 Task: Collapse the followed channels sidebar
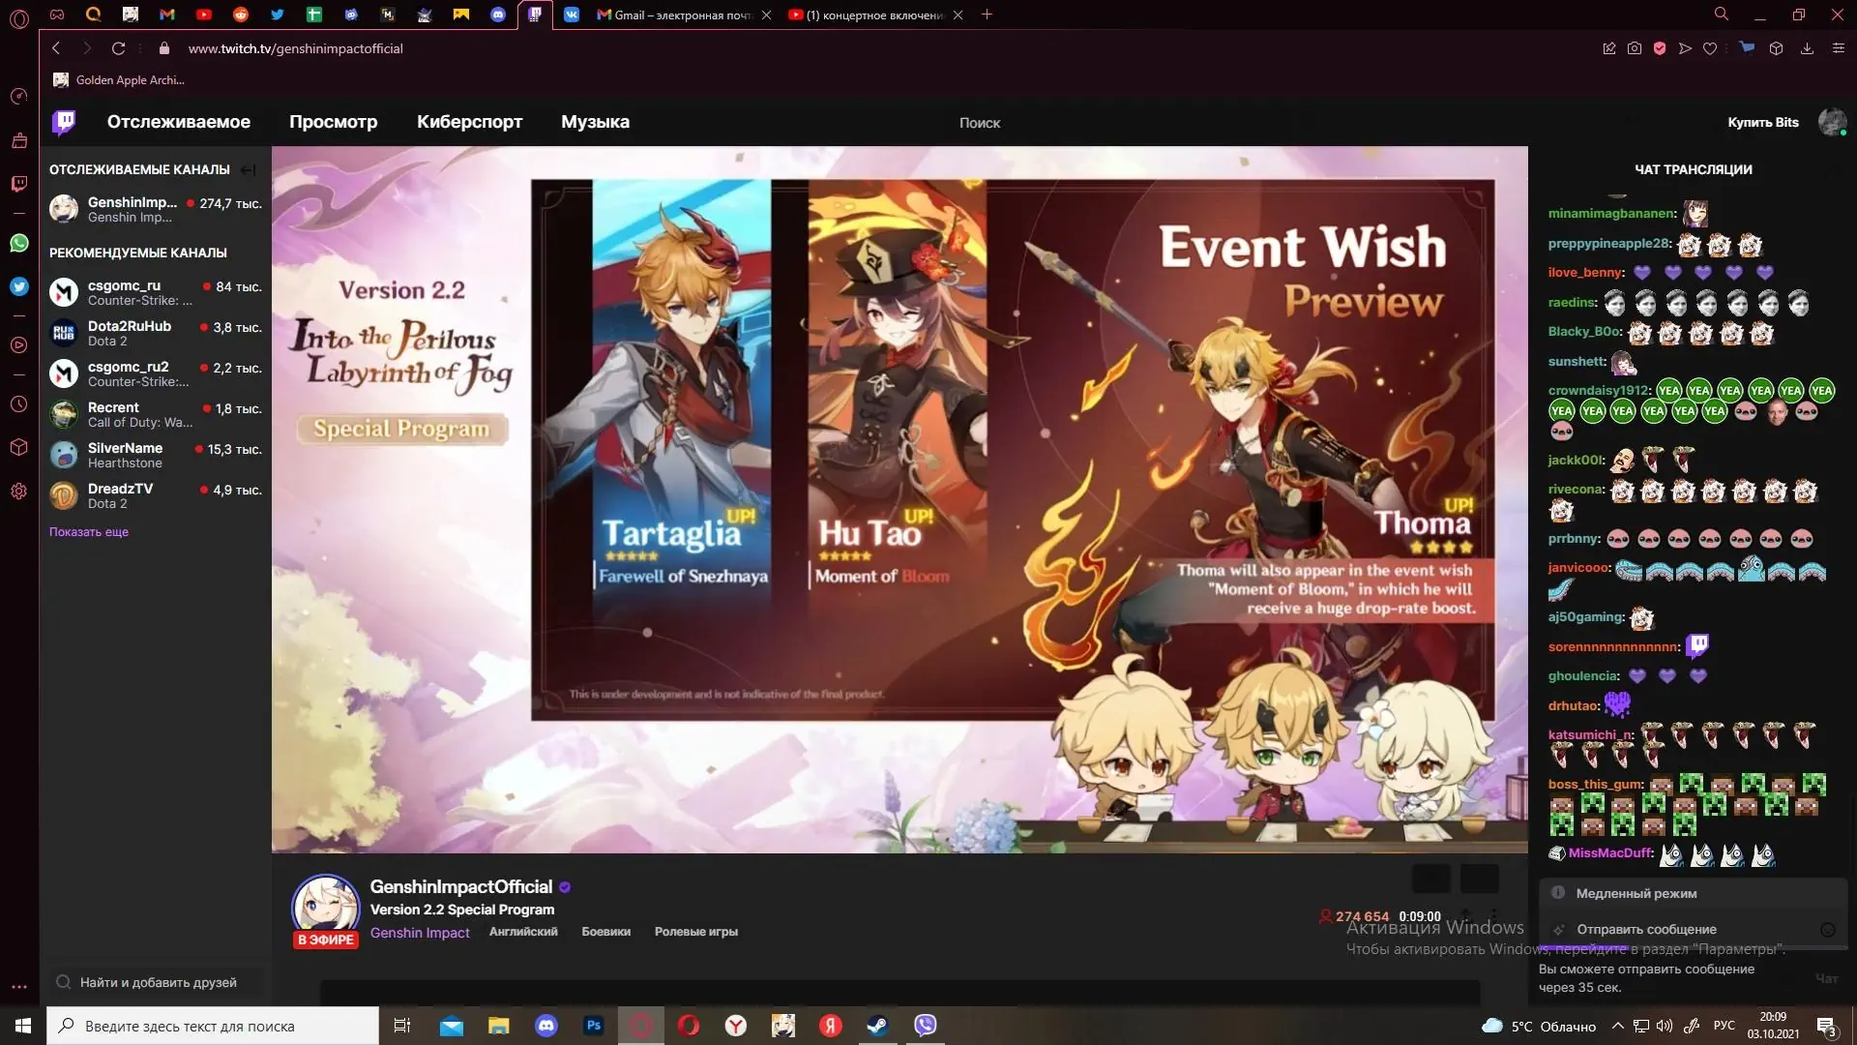[x=249, y=170]
